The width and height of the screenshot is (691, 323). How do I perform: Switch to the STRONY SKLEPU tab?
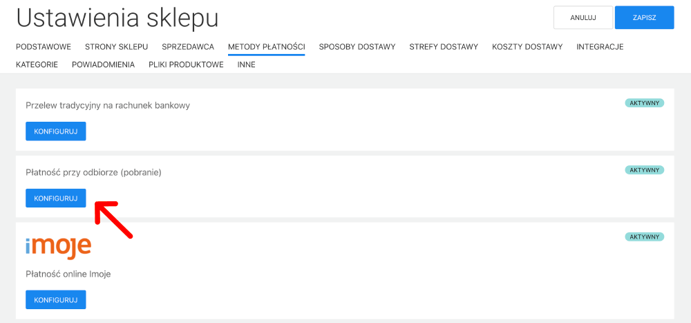pyautogui.click(x=116, y=47)
